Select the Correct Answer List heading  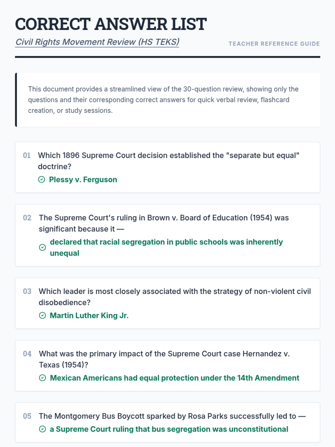coord(111,24)
